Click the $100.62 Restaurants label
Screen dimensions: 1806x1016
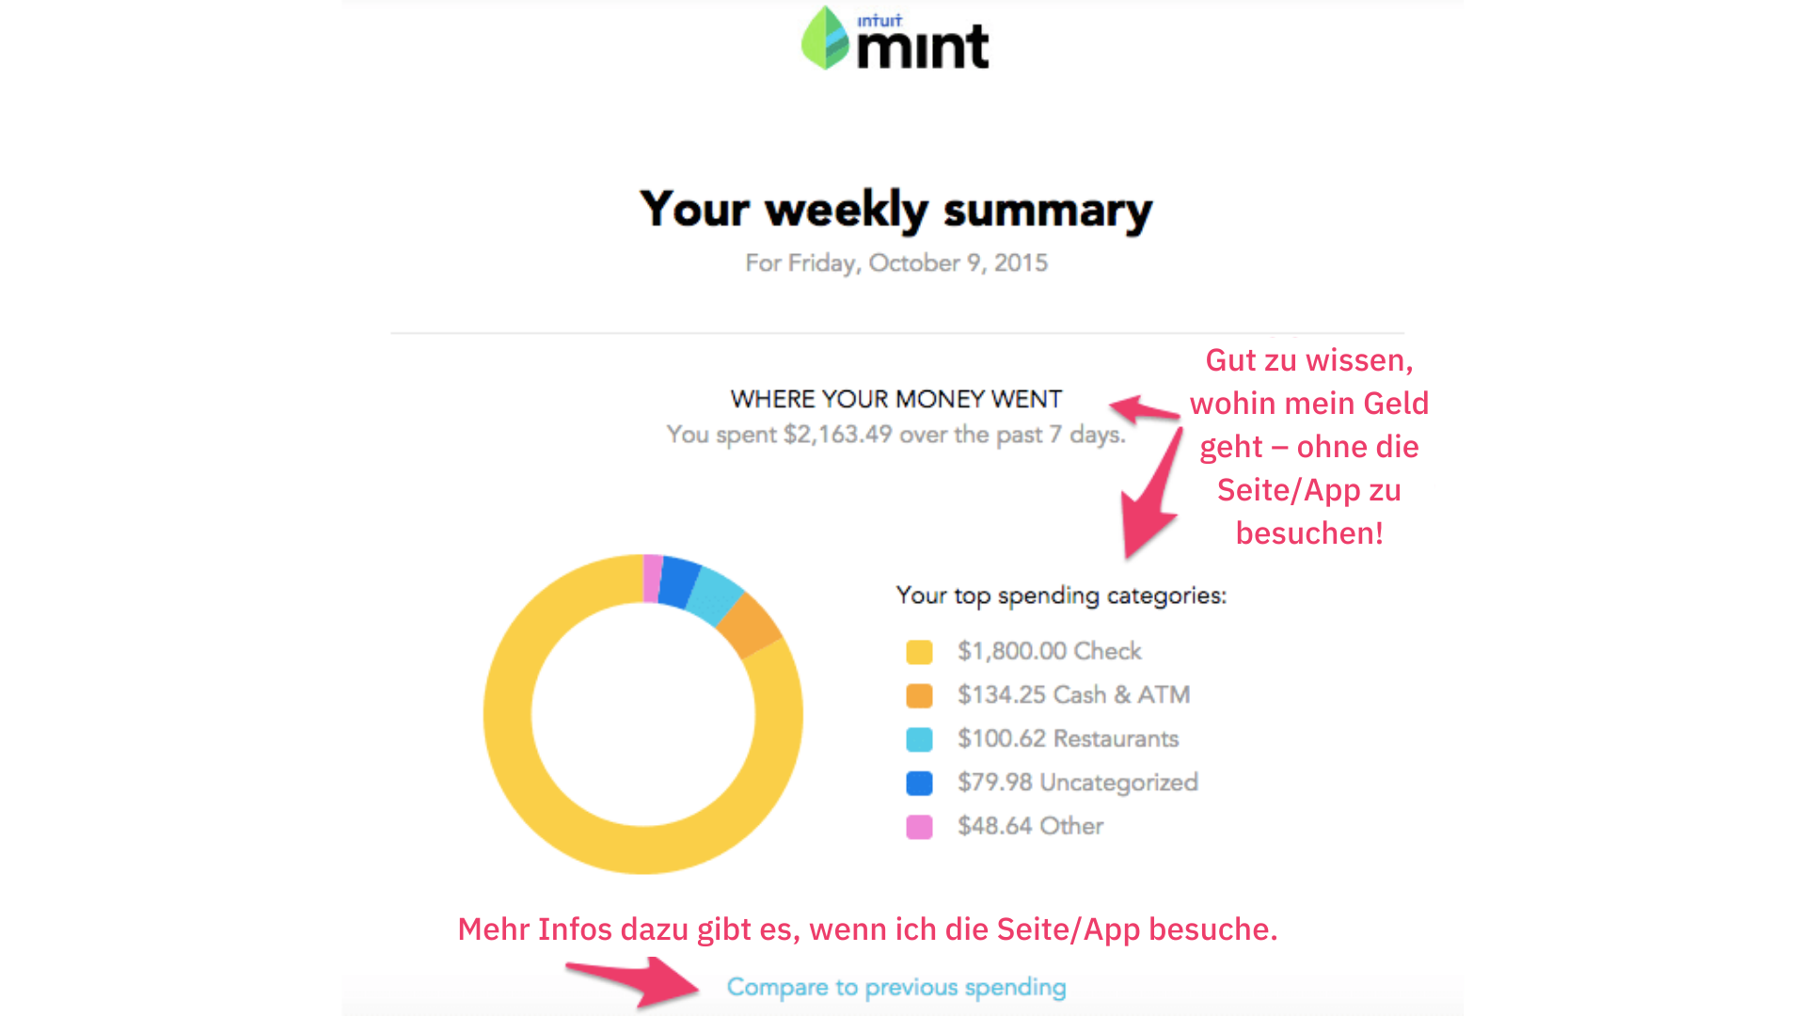pos(1068,738)
